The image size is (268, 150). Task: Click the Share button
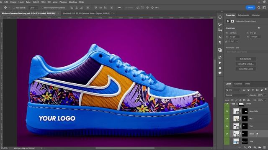[x=250, y=7]
